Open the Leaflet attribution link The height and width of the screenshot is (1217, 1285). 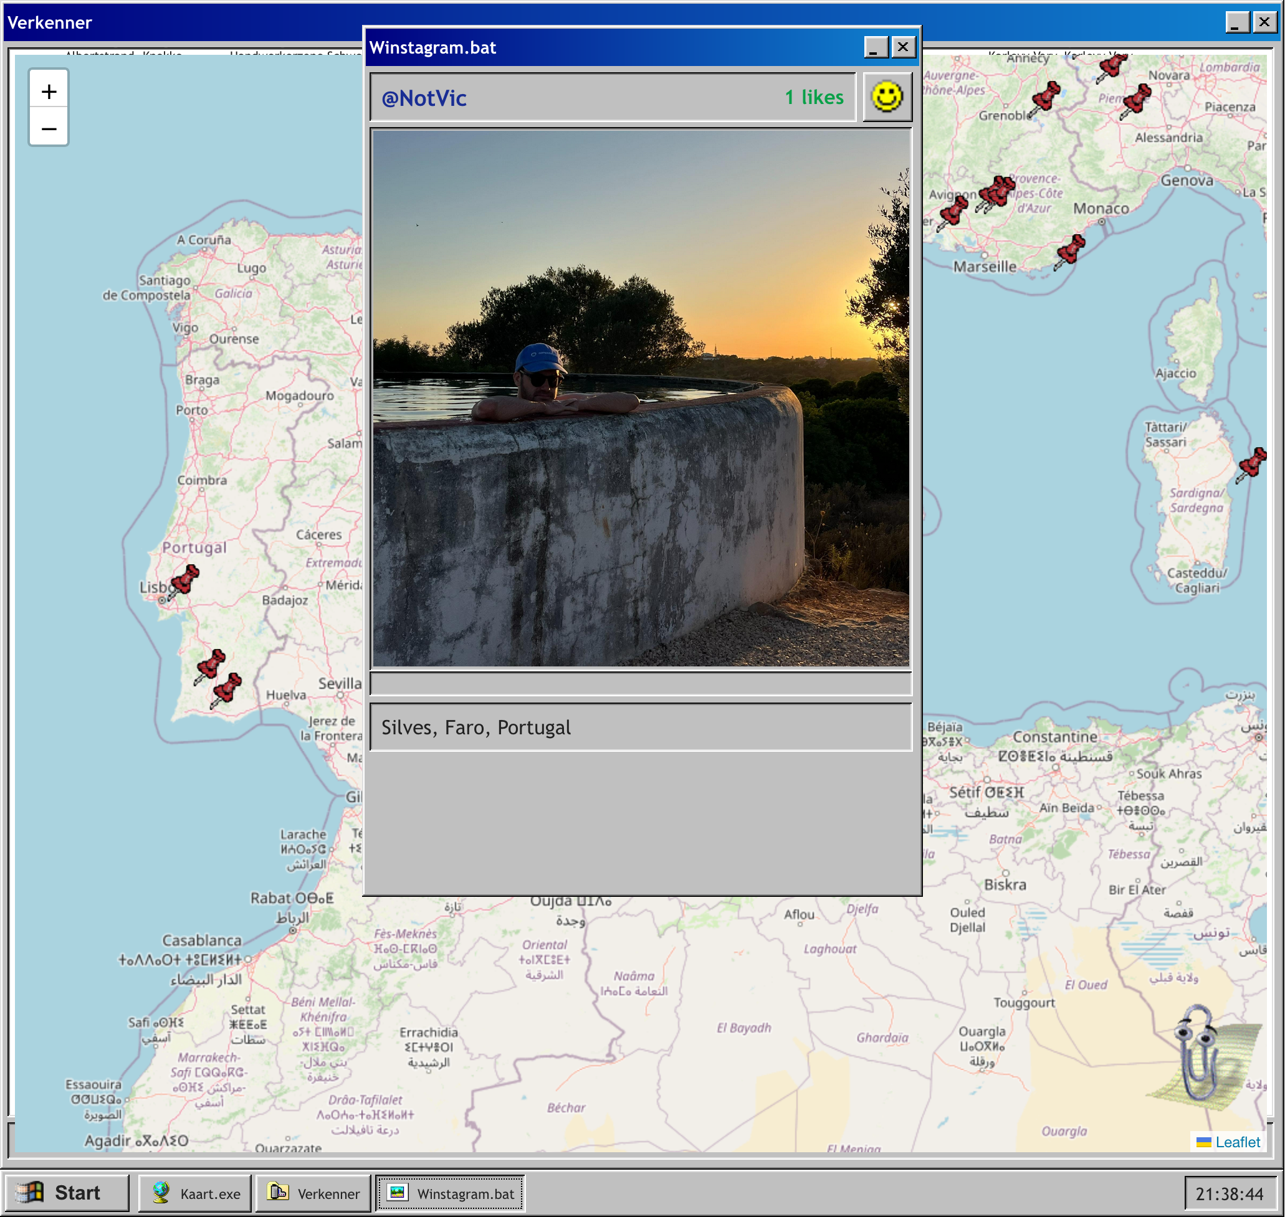point(1237,1142)
